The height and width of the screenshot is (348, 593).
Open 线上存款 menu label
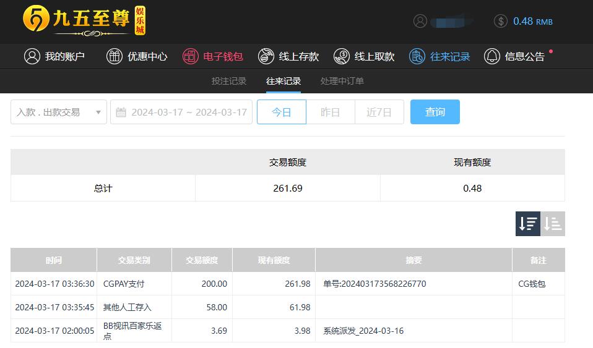299,57
